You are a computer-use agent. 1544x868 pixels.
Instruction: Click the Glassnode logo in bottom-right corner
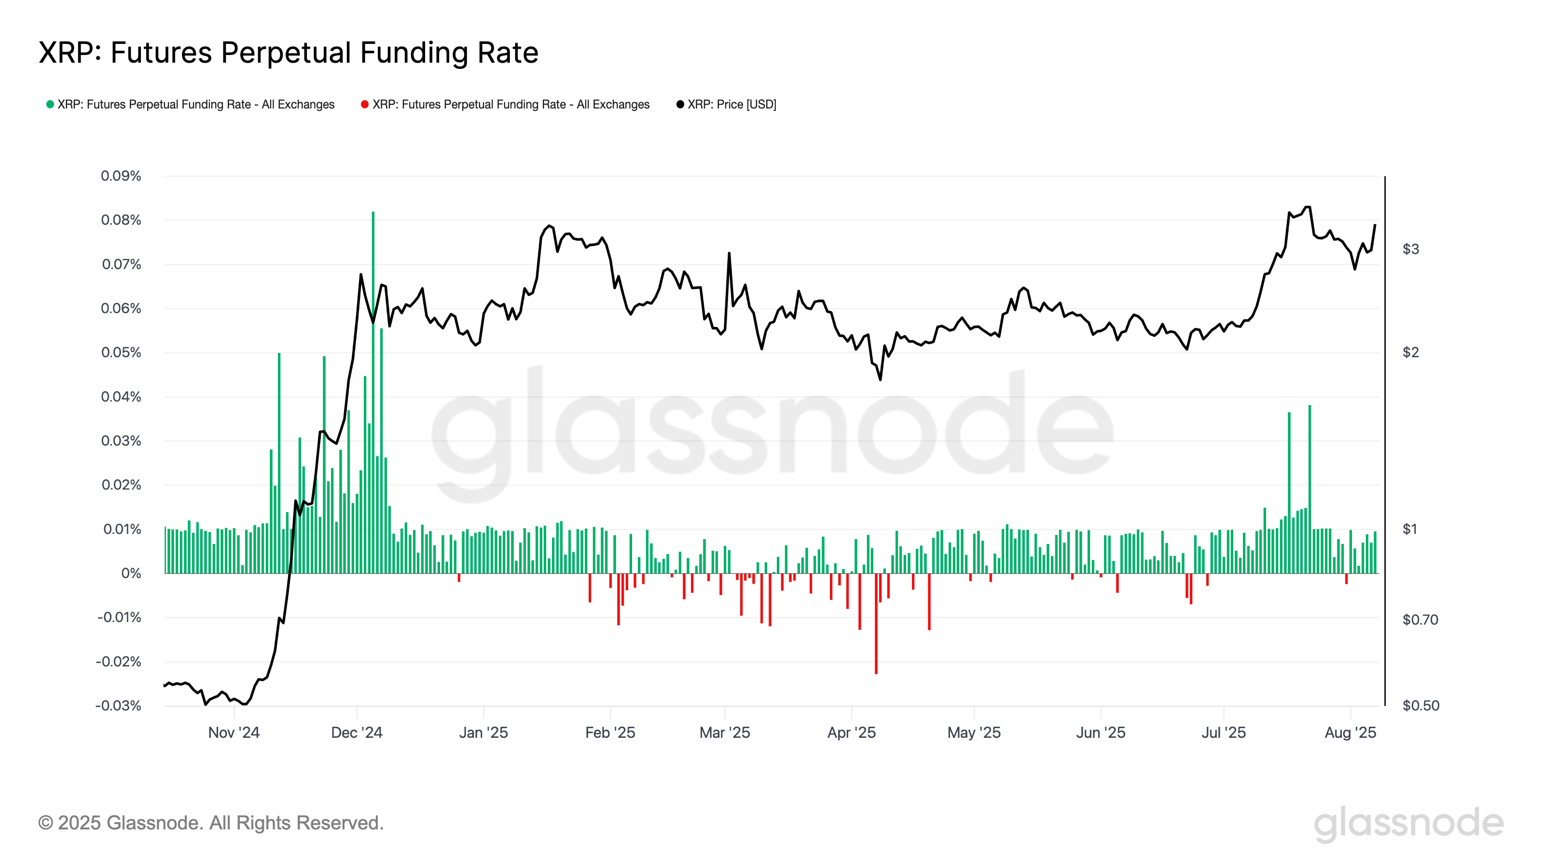[1408, 823]
